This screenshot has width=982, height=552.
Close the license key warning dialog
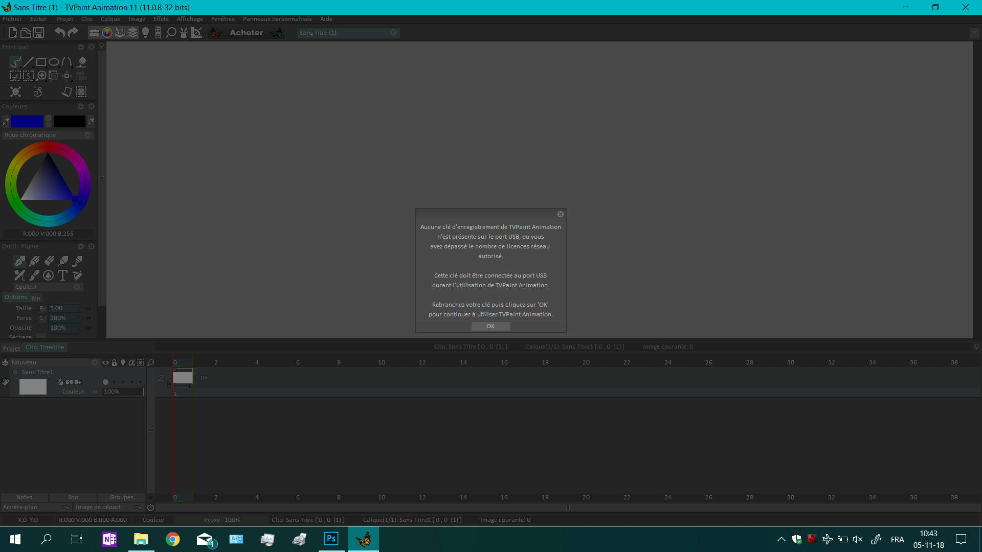pyautogui.click(x=561, y=214)
